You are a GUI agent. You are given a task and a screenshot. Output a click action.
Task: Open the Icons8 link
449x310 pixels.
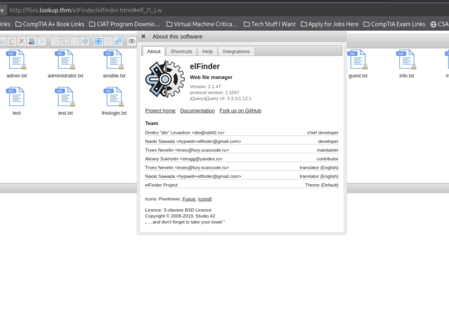click(205, 199)
